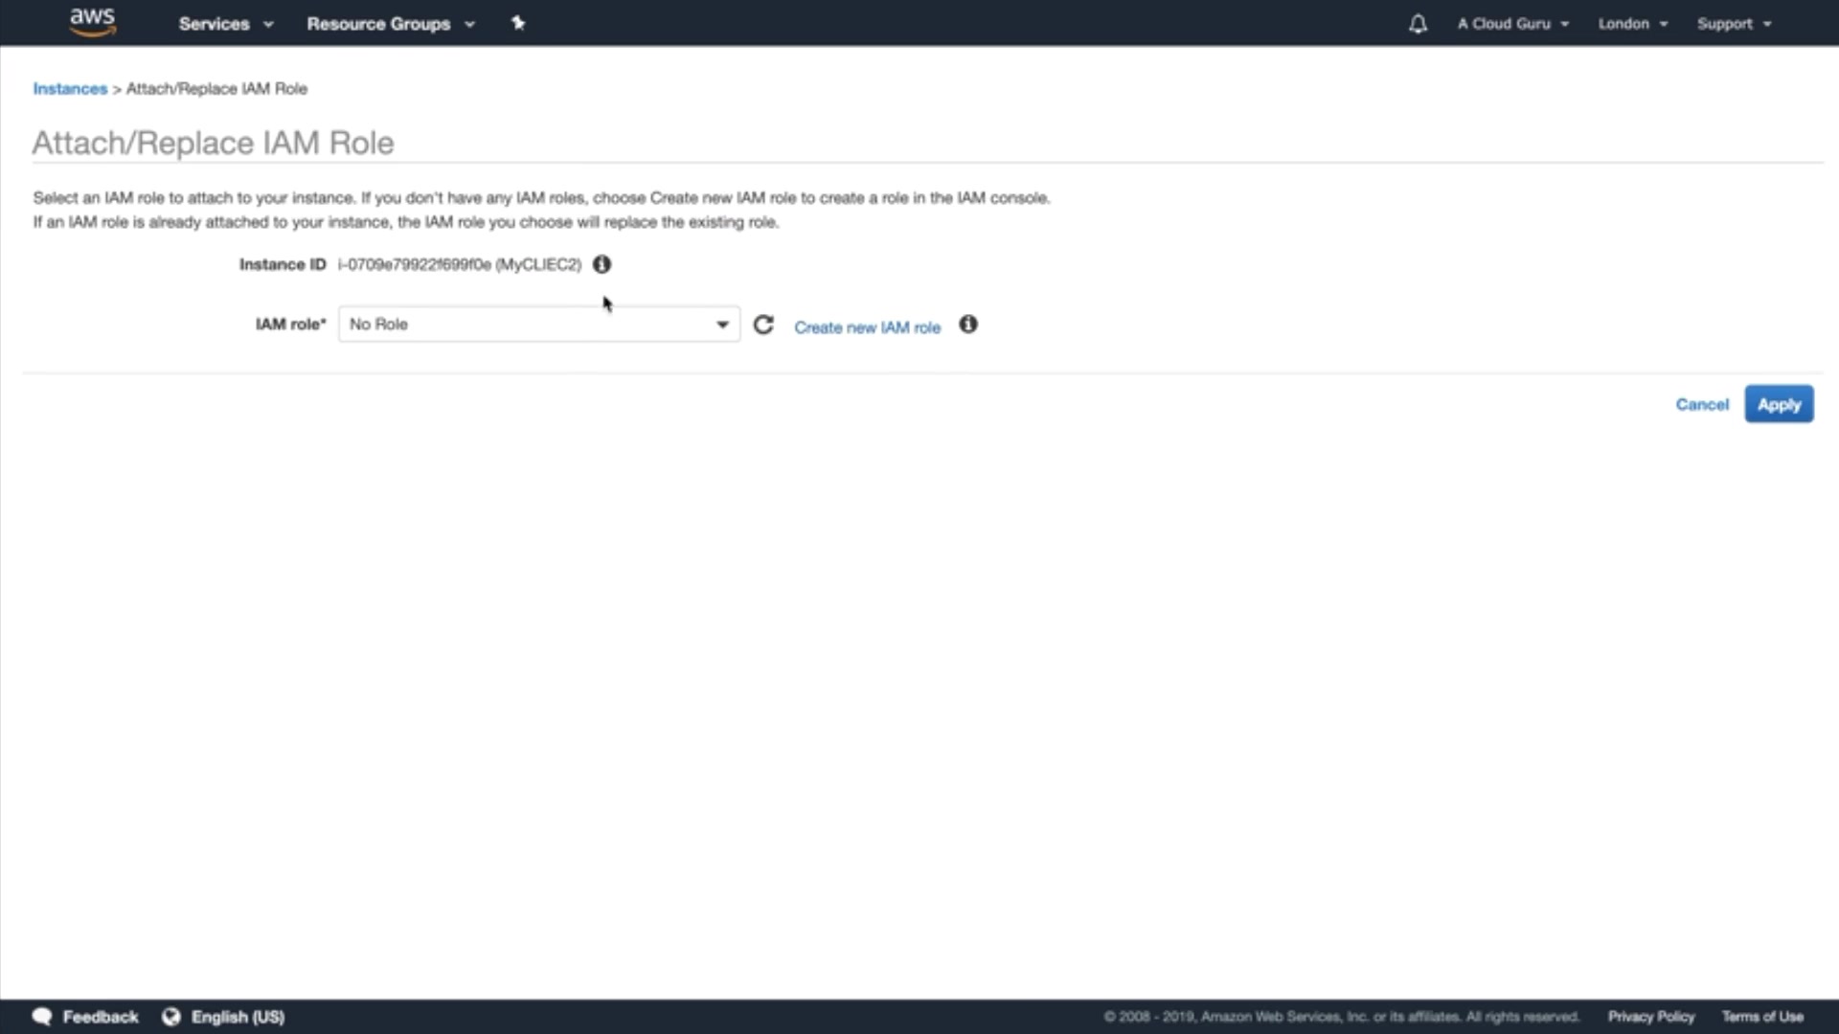Expand the Resource Groups menu

click(390, 24)
